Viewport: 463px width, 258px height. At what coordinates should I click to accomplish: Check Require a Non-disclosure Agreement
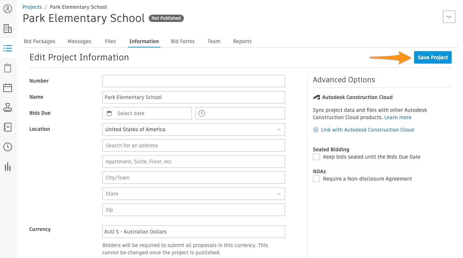pos(316,179)
